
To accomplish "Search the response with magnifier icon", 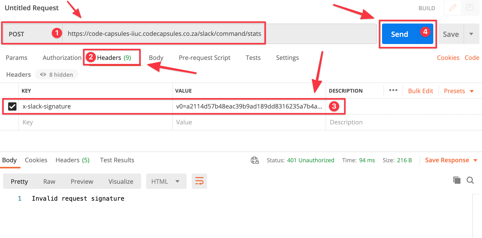I will coord(470,180).
